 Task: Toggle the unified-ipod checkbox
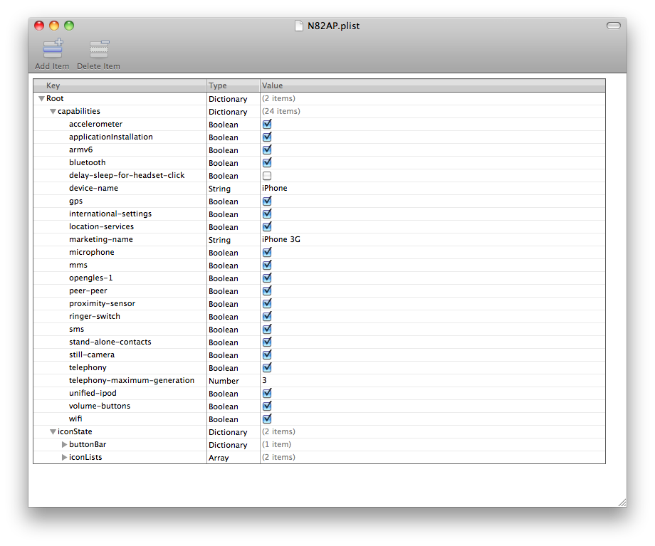(x=267, y=393)
